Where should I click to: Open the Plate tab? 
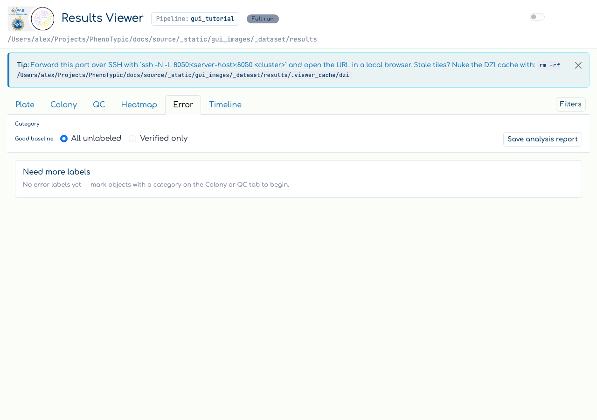(25, 105)
